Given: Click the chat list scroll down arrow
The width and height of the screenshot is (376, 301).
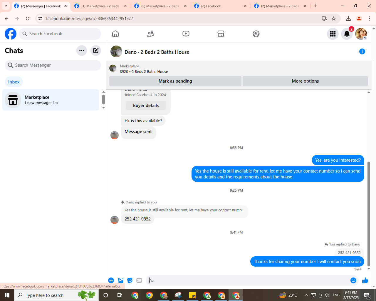Looking at the screenshot, I should pos(103,108).
